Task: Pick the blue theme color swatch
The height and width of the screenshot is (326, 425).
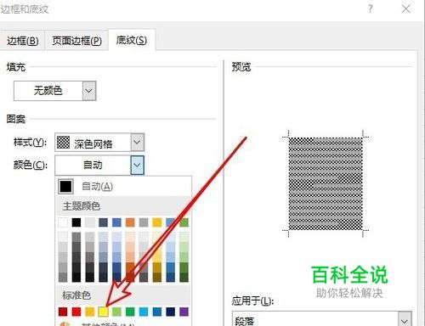Action: point(116,222)
